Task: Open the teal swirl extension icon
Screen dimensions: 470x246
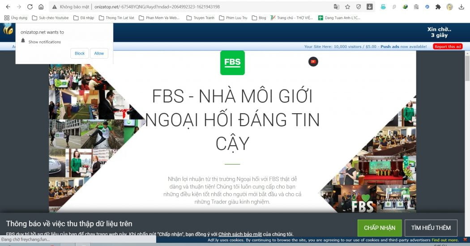Action: point(383,7)
